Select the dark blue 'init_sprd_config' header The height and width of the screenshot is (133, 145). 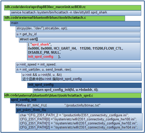(x=84, y=85)
